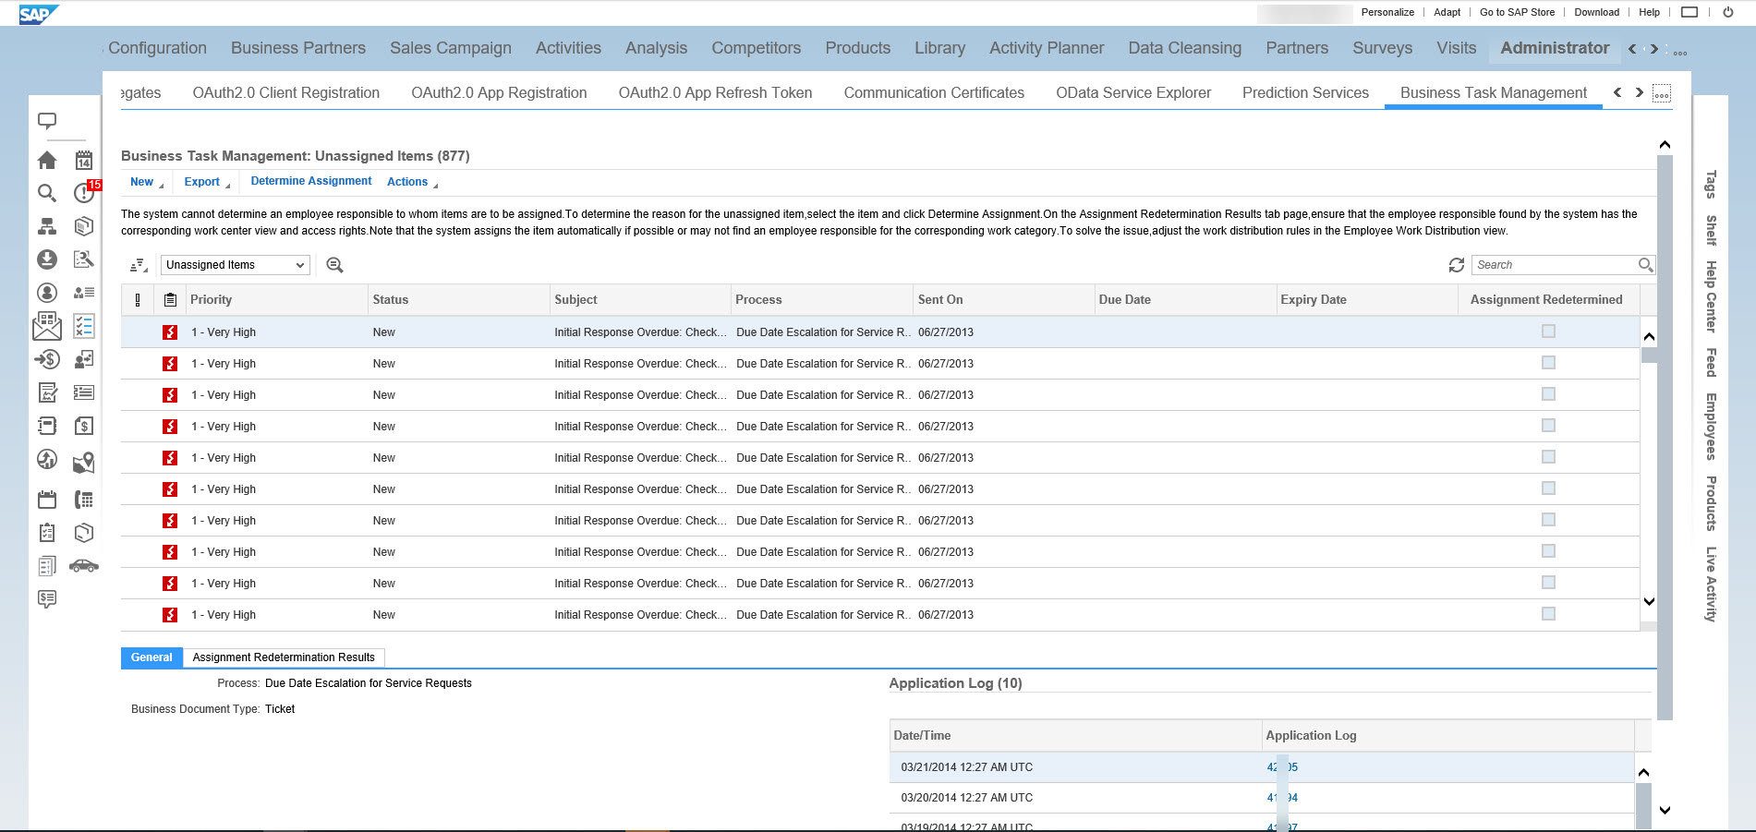The height and width of the screenshot is (832, 1756).
Task: Click right chevron after Business Task Management
Action: (1640, 92)
